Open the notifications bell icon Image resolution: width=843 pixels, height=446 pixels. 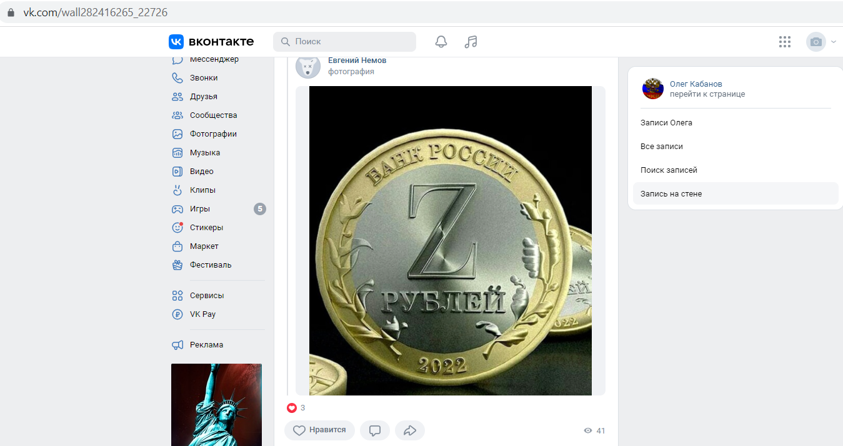(x=441, y=42)
